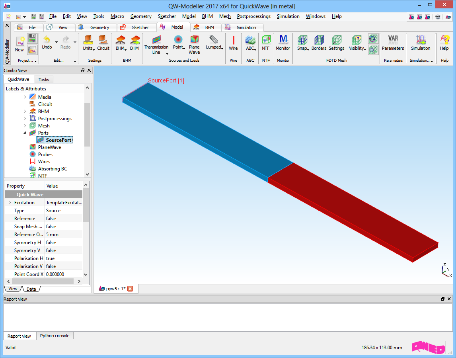This screenshot has height=358, width=456.
Task: Open the Geometry menu
Action: coord(141,16)
